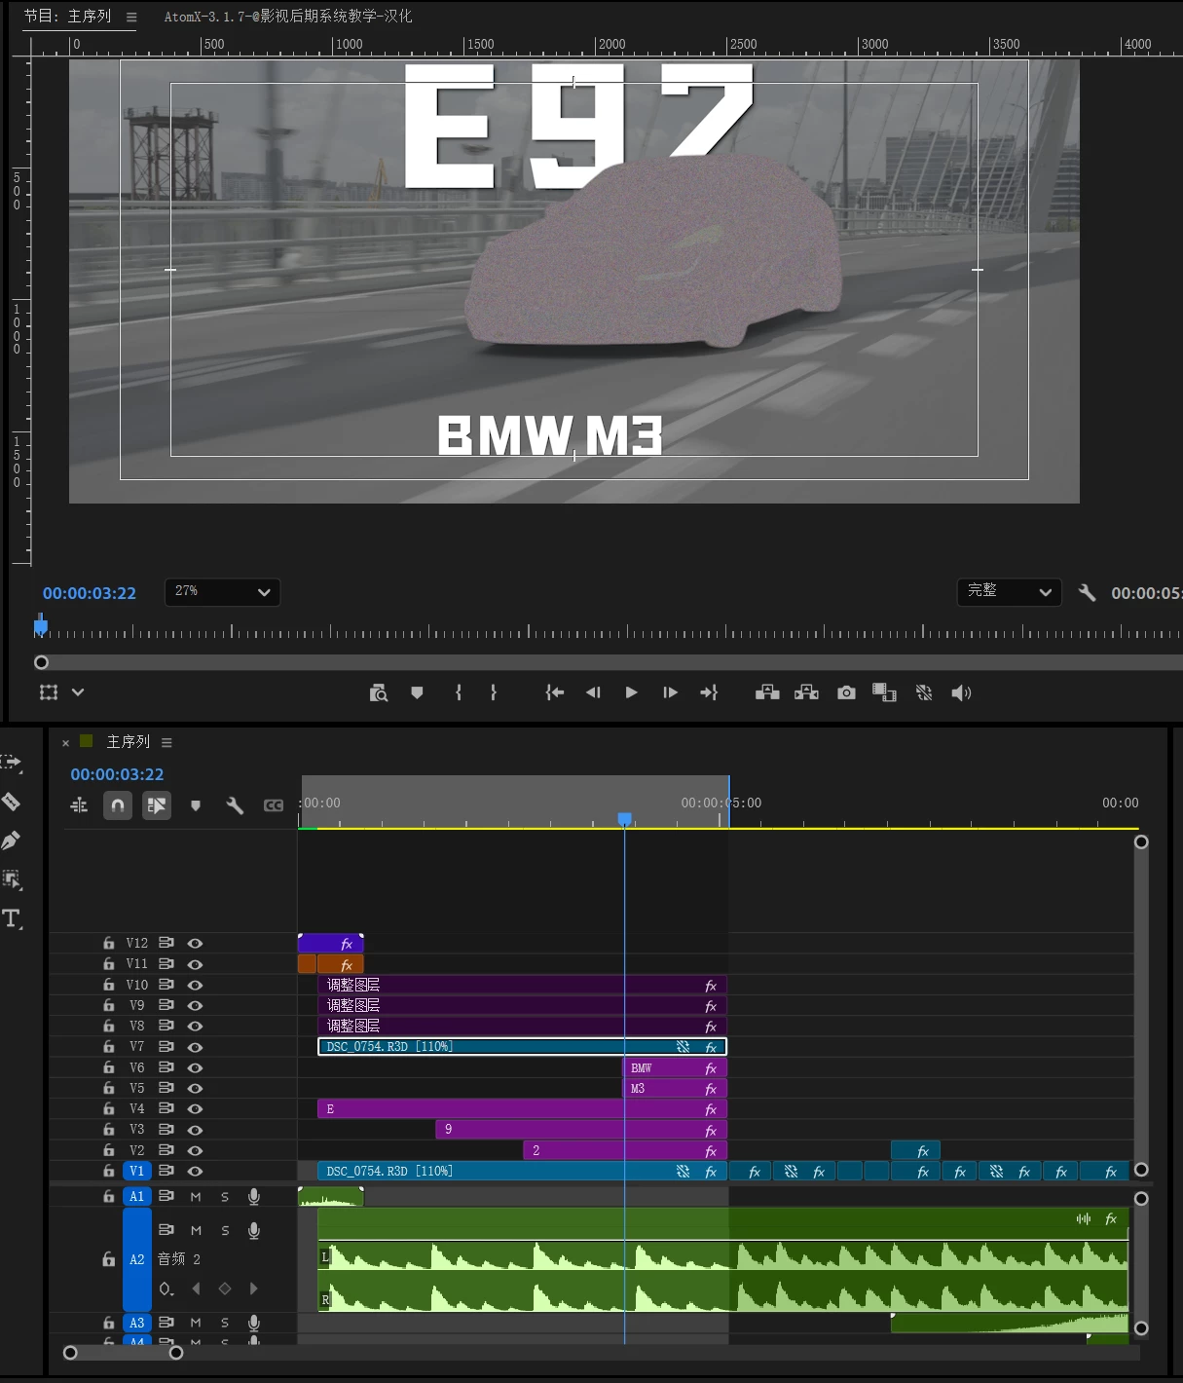Toggle visibility of track V7
Viewport: 1183px width, 1383px height.
pyautogui.click(x=195, y=1047)
